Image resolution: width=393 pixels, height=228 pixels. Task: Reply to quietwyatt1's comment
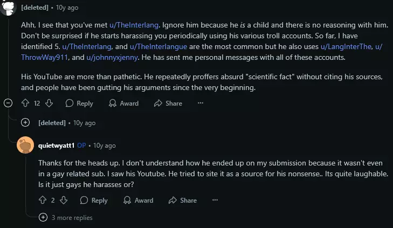[94, 200]
